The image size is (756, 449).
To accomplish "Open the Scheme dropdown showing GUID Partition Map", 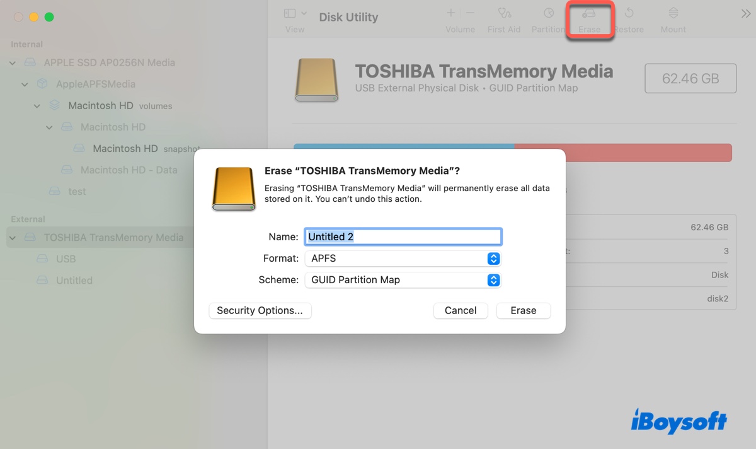I will coord(403,280).
